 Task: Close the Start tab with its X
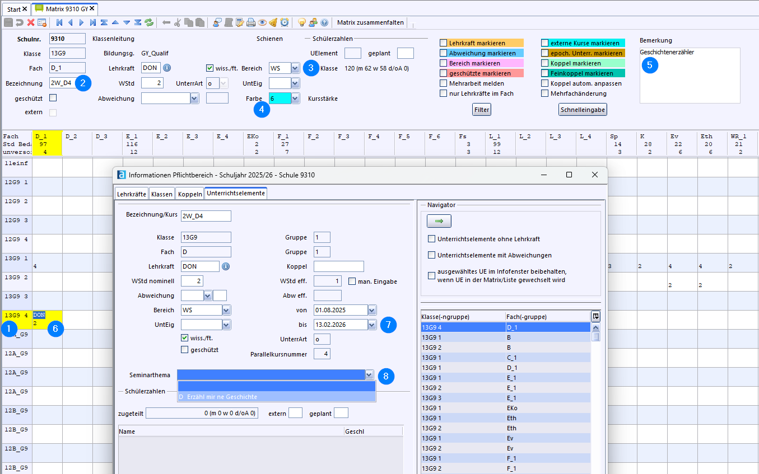pos(25,9)
